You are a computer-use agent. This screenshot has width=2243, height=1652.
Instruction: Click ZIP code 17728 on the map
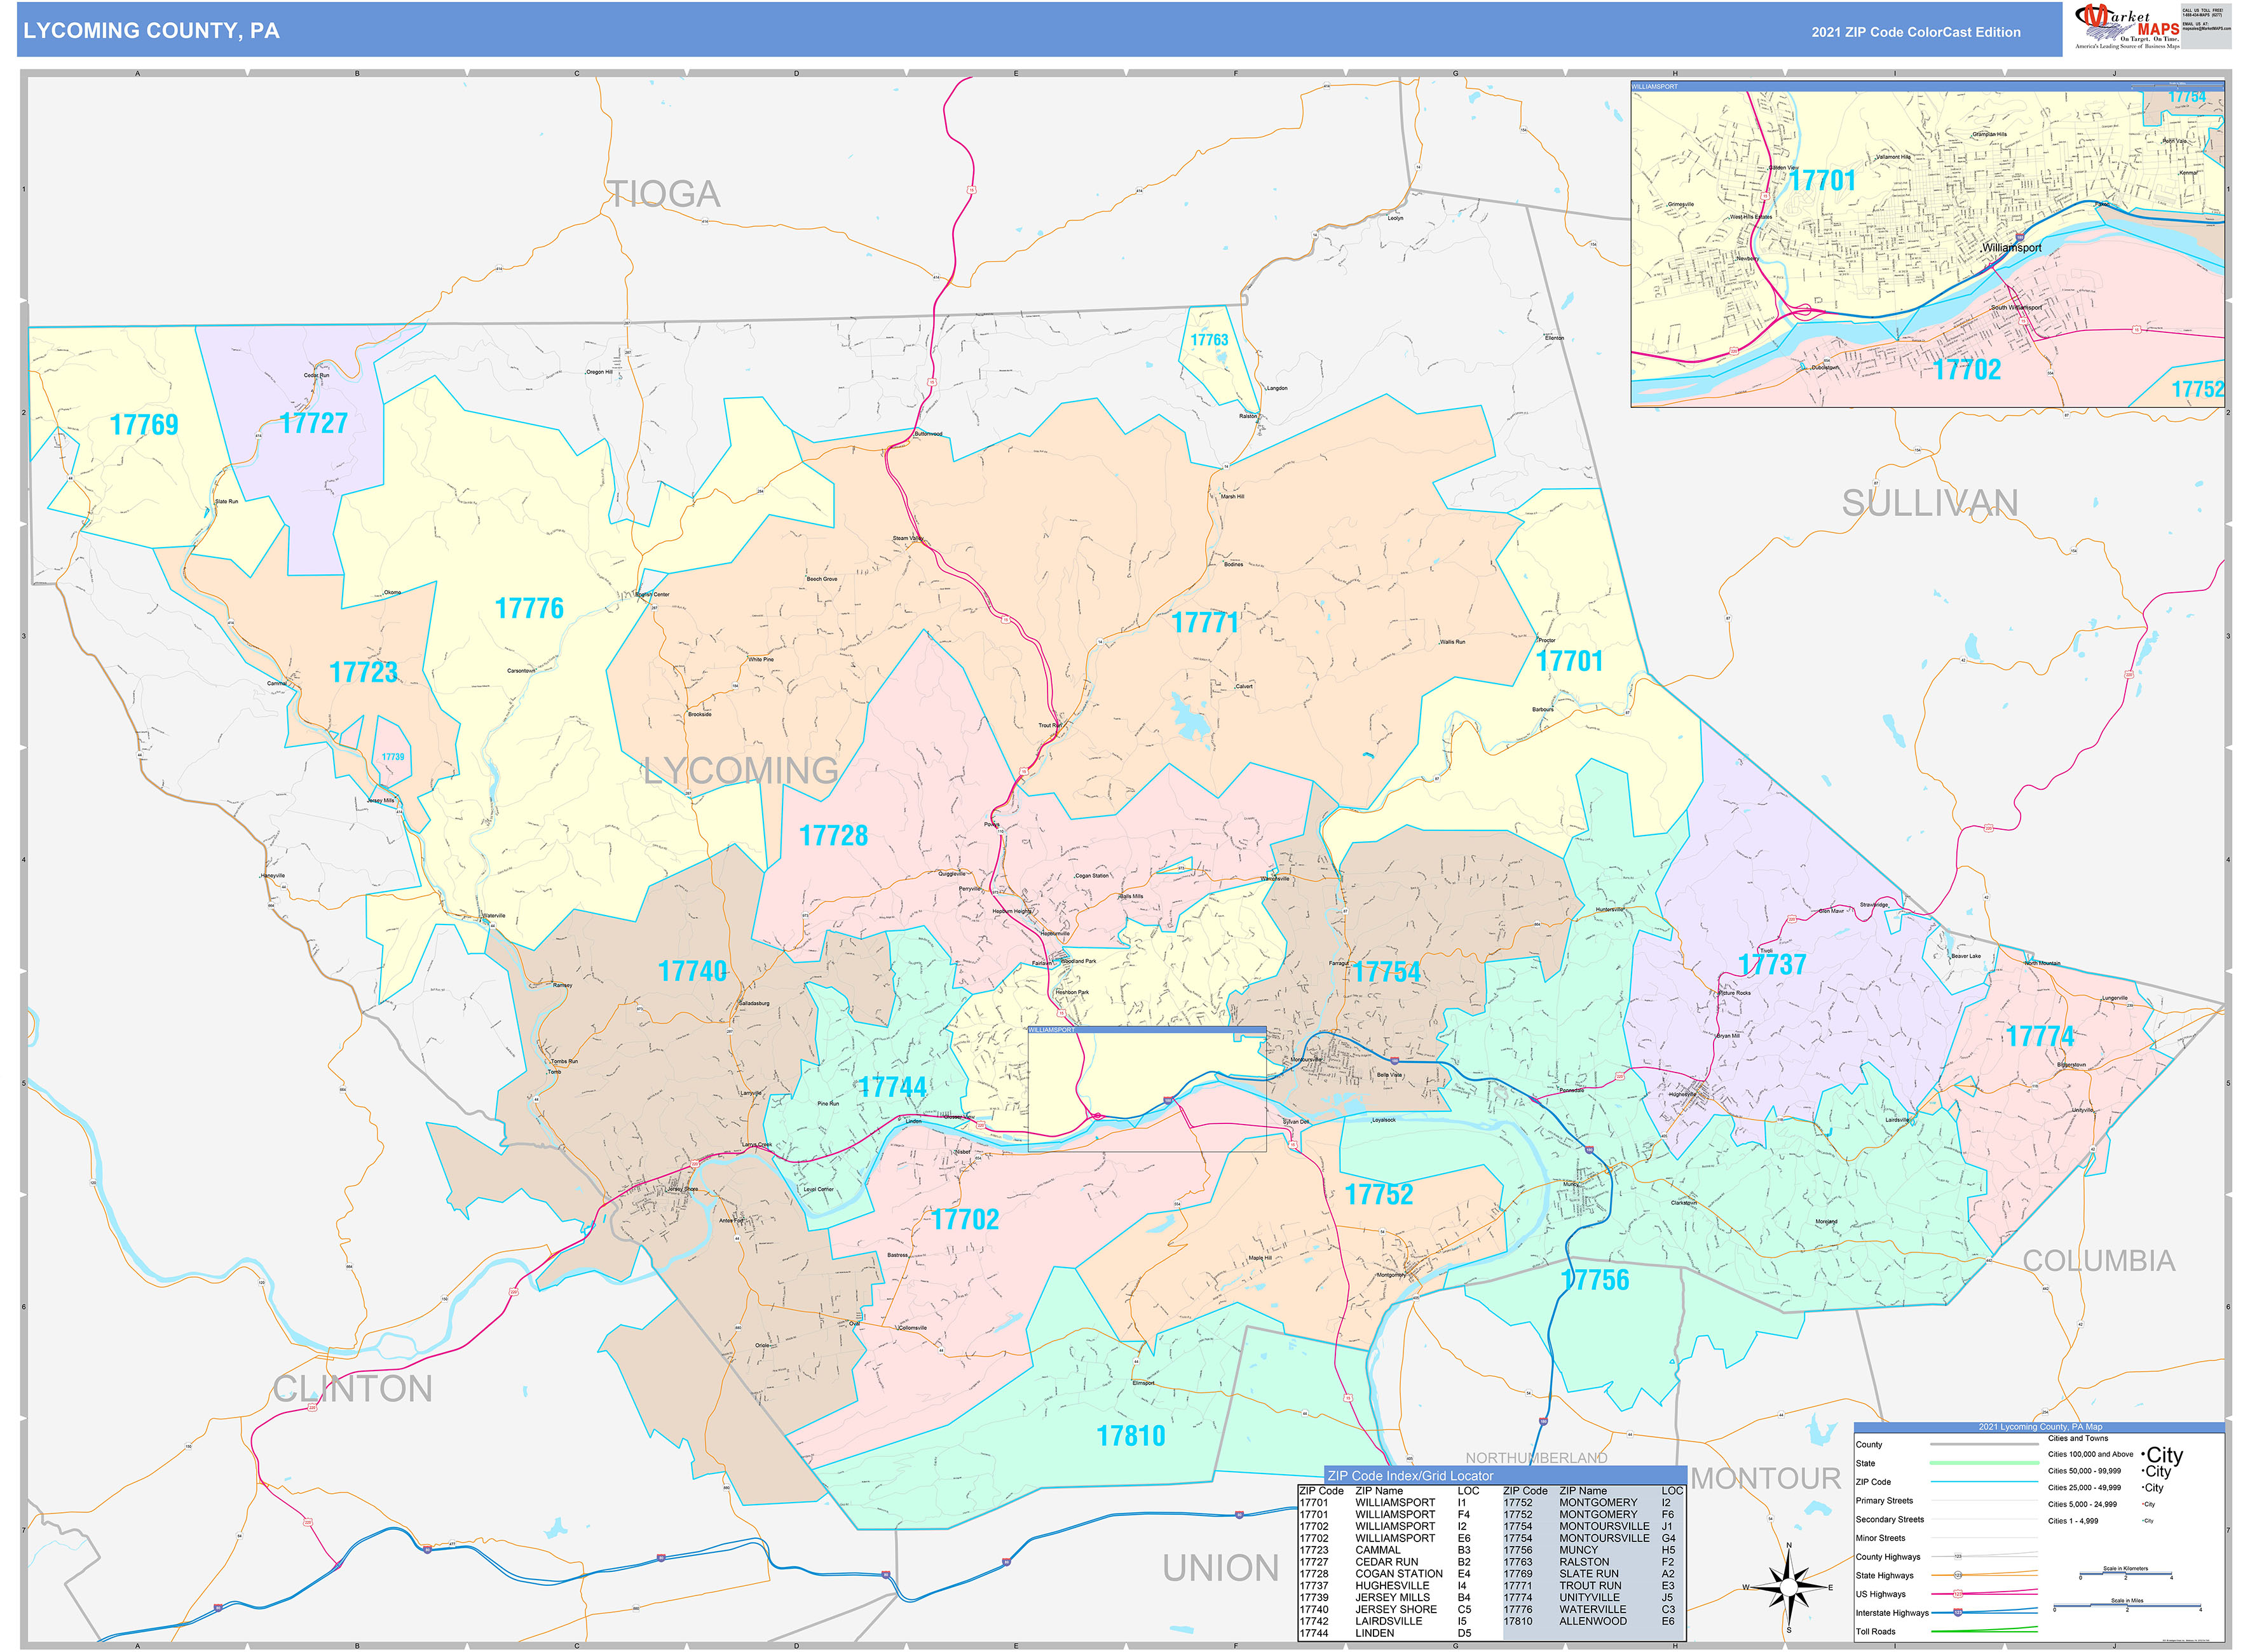click(x=833, y=835)
